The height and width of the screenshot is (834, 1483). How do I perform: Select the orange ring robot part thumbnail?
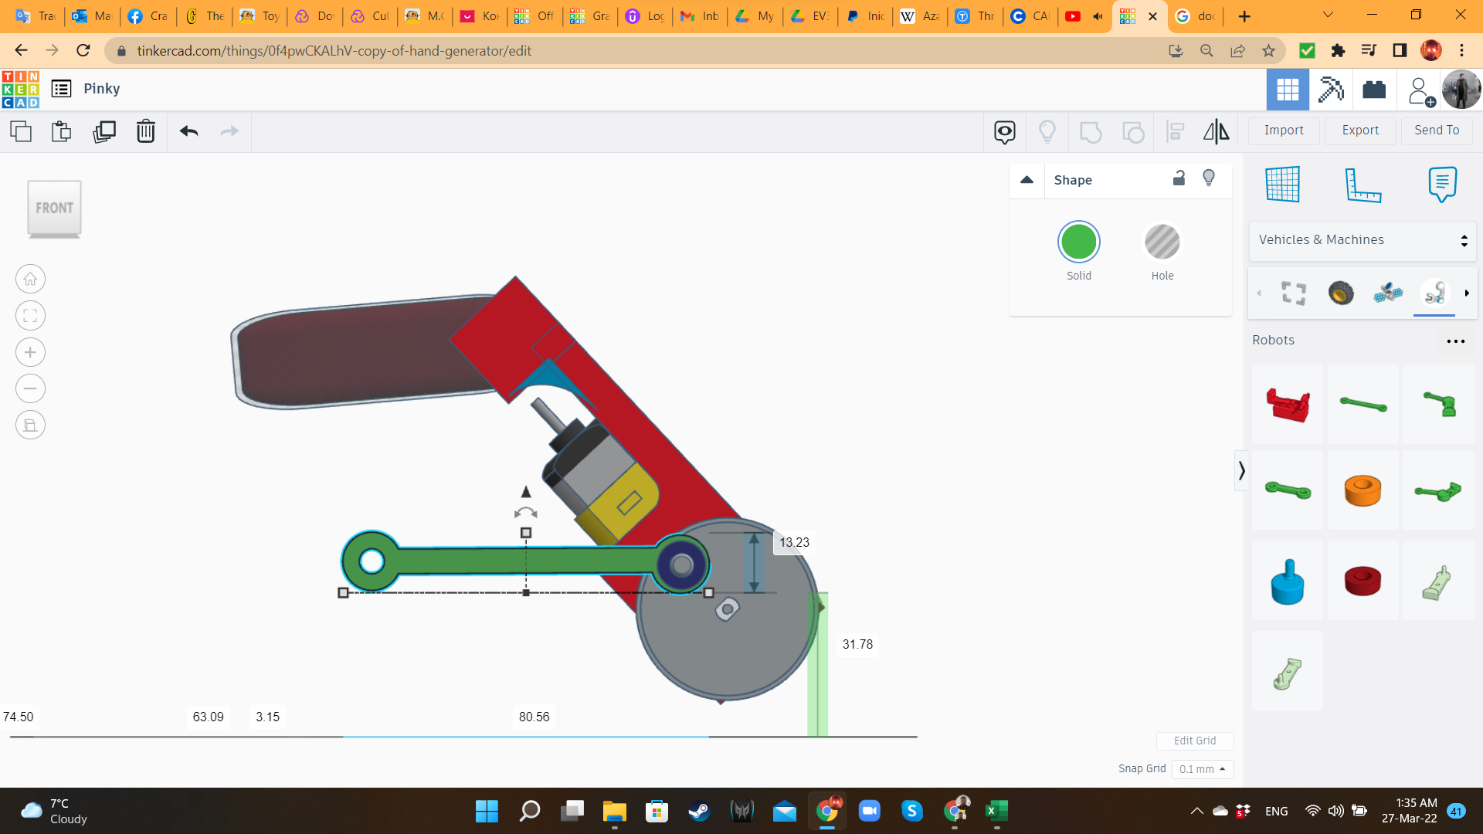(1363, 490)
